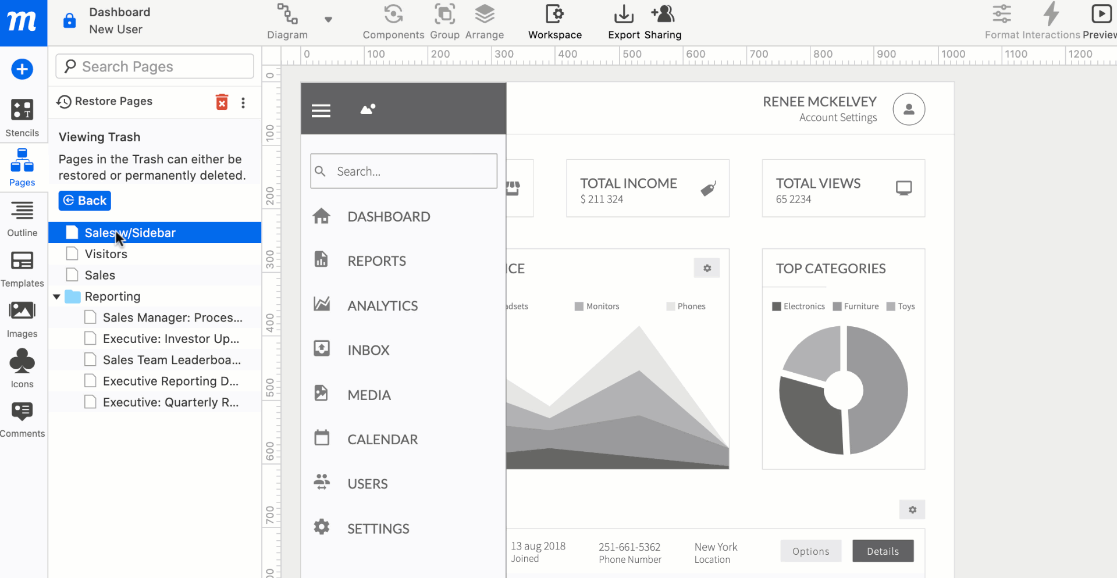Open the Images library panel
This screenshot has height=578, width=1117.
click(22, 319)
